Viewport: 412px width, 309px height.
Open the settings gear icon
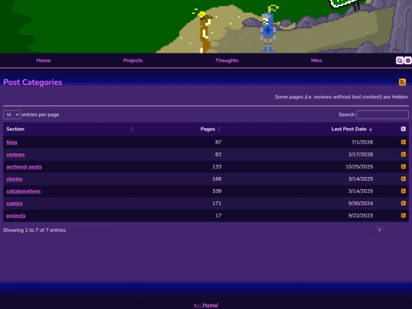coord(407,61)
